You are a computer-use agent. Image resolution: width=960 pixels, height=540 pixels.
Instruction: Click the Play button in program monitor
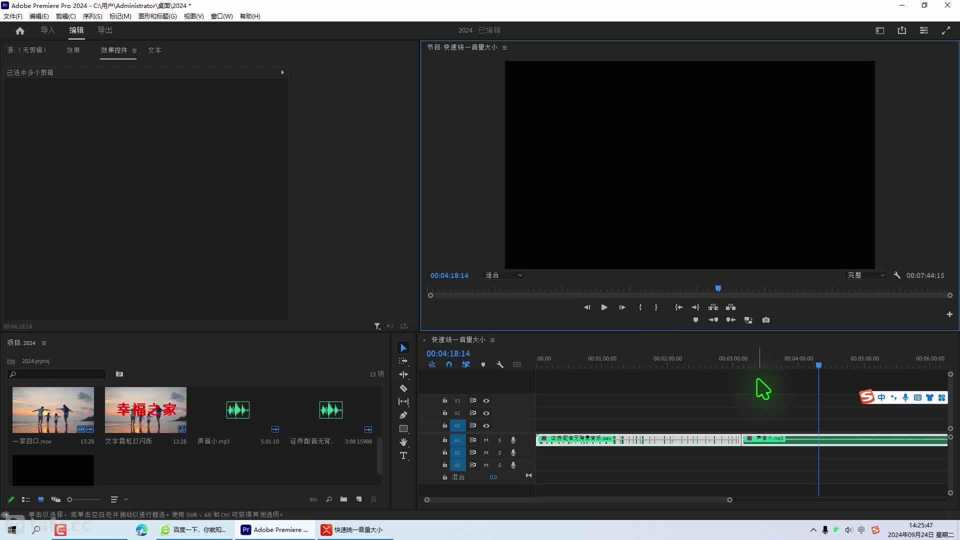coord(604,307)
